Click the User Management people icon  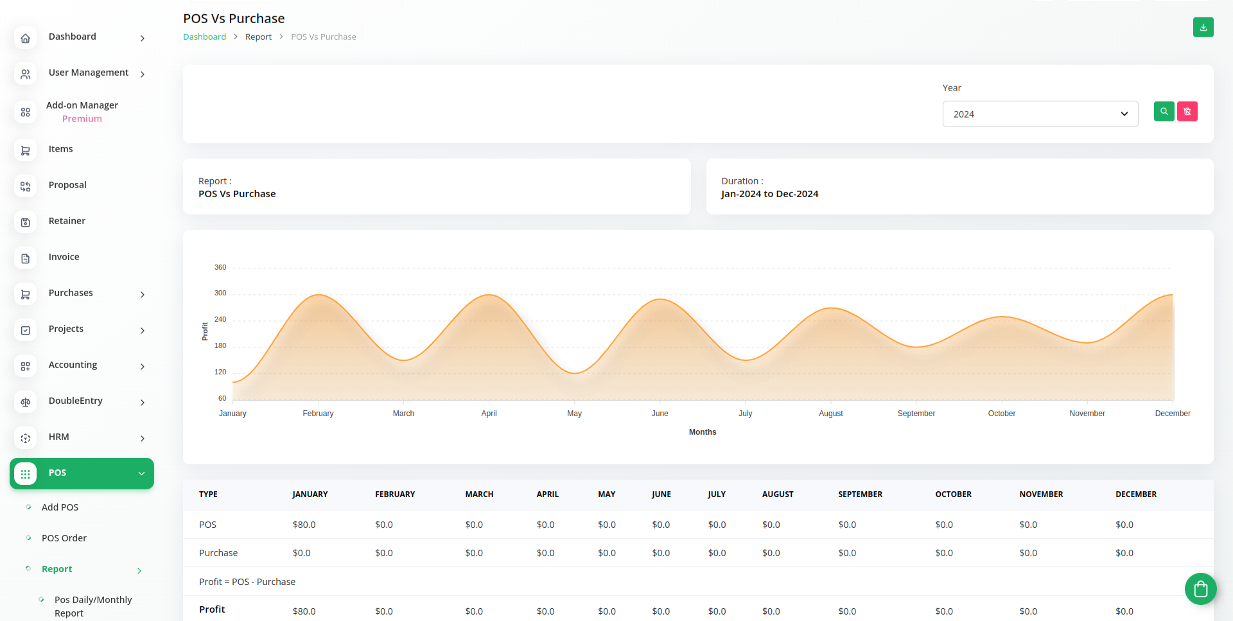(x=25, y=74)
